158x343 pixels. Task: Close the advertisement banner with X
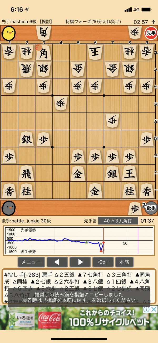coord(154,309)
